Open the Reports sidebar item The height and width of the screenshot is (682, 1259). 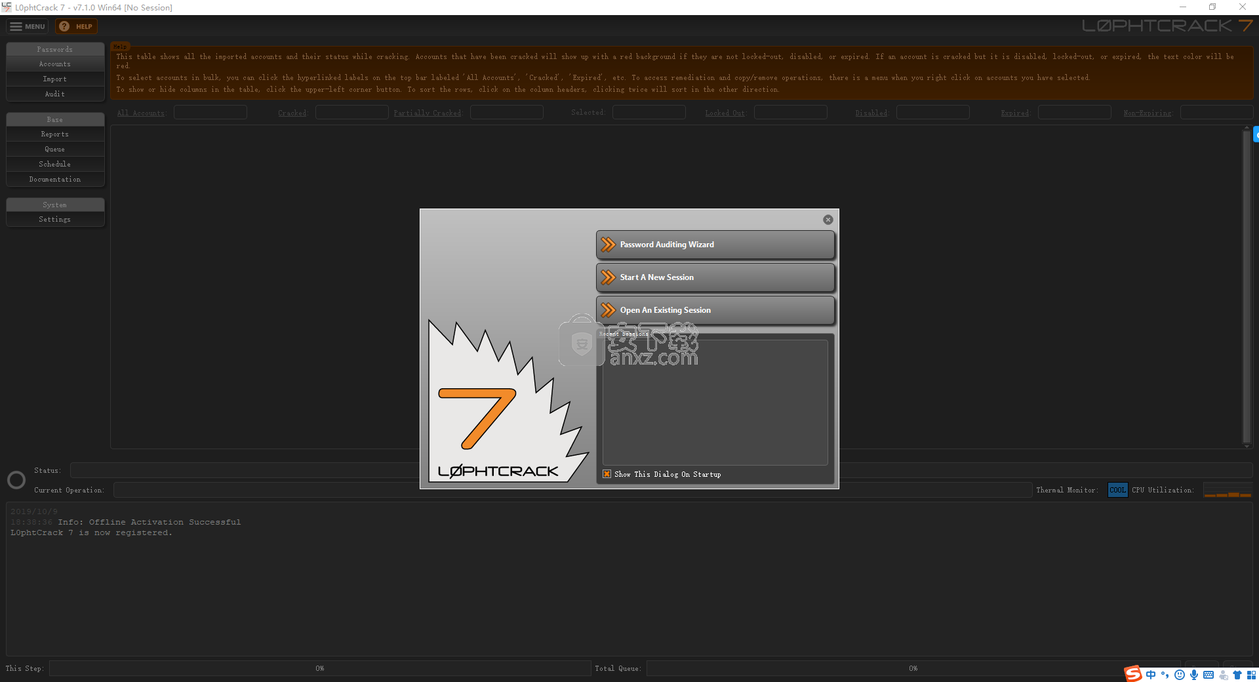55,134
